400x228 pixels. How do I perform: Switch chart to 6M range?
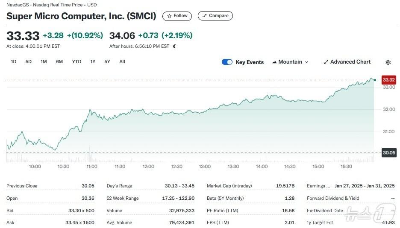pyautogui.click(x=59, y=61)
